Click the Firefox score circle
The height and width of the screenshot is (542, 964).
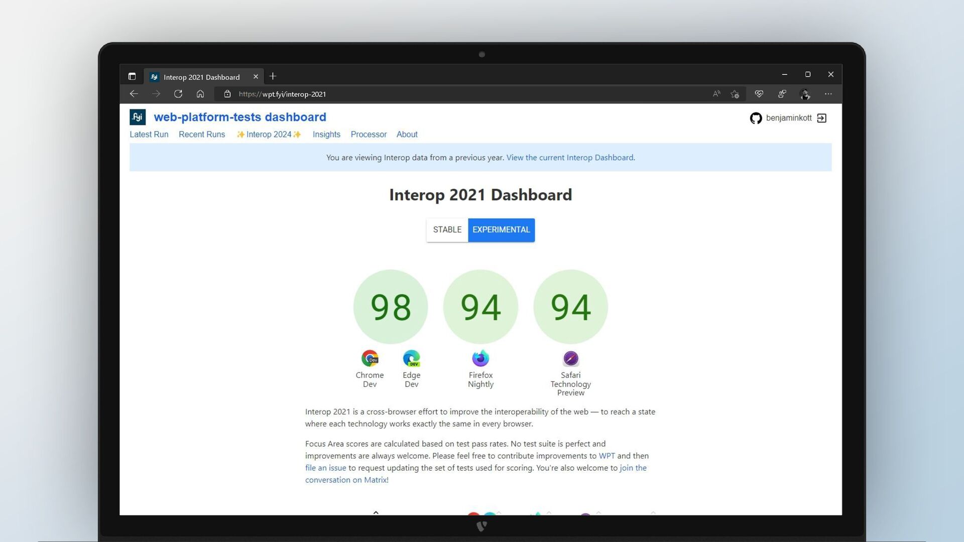tap(480, 307)
